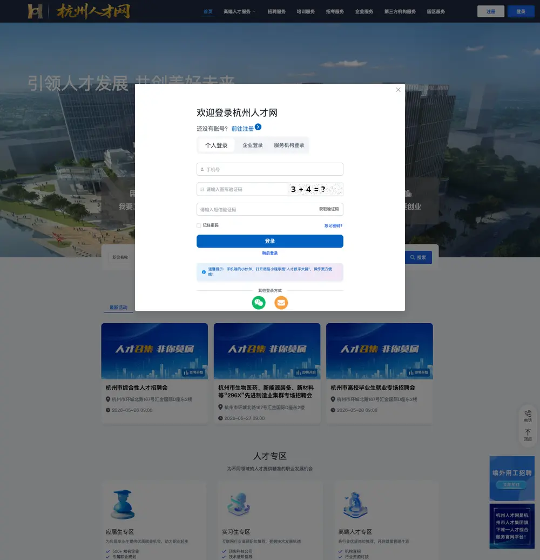
Task: Click the blue 登录 submit button
Action: pyautogui.click(x=269, y=241)
